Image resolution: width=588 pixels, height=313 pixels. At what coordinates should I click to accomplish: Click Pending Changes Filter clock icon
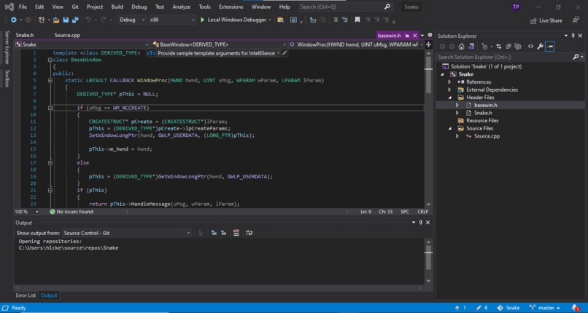point(485,47)
